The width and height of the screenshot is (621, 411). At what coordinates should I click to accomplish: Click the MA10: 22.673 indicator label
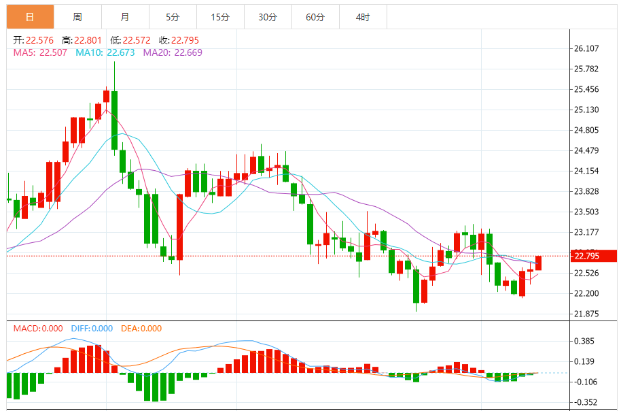pos(105,53)
